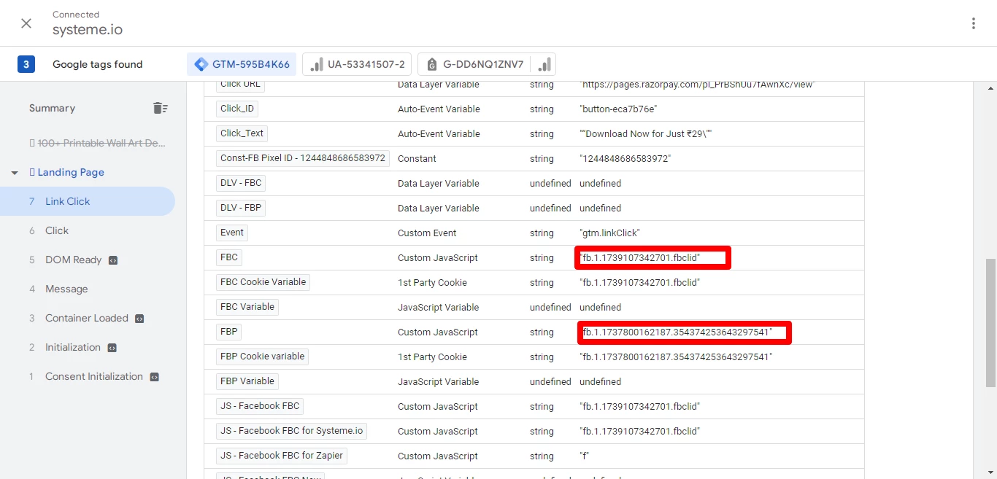Click the systeme.io connected site title
Screen dimensions: 997x479
88,30
